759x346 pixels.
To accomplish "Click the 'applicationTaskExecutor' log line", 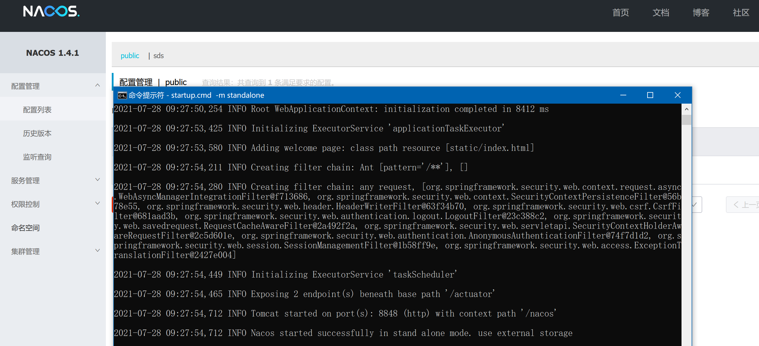I will 309,128.
